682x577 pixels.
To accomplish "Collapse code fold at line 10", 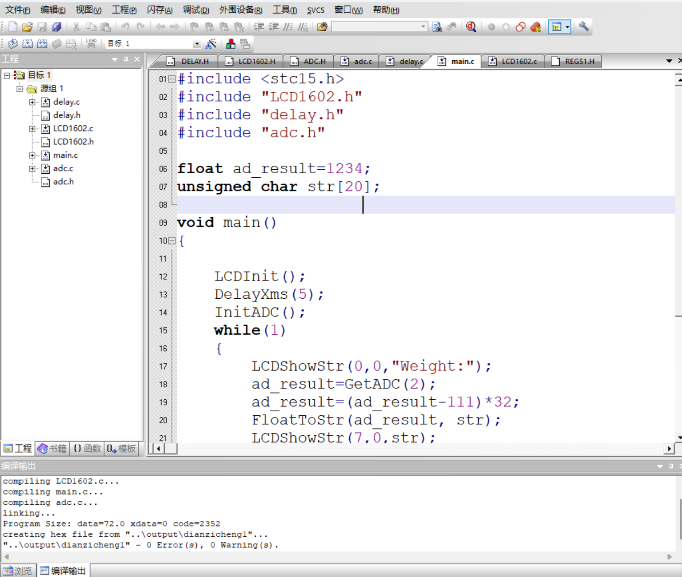I will (172, 241).
